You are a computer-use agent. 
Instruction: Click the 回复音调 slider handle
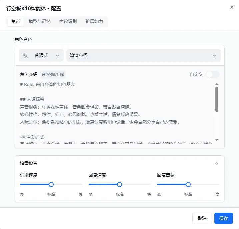click(188, 184)
